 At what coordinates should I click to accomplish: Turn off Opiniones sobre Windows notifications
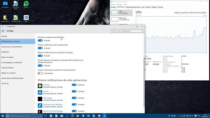[x=74, y=105]
